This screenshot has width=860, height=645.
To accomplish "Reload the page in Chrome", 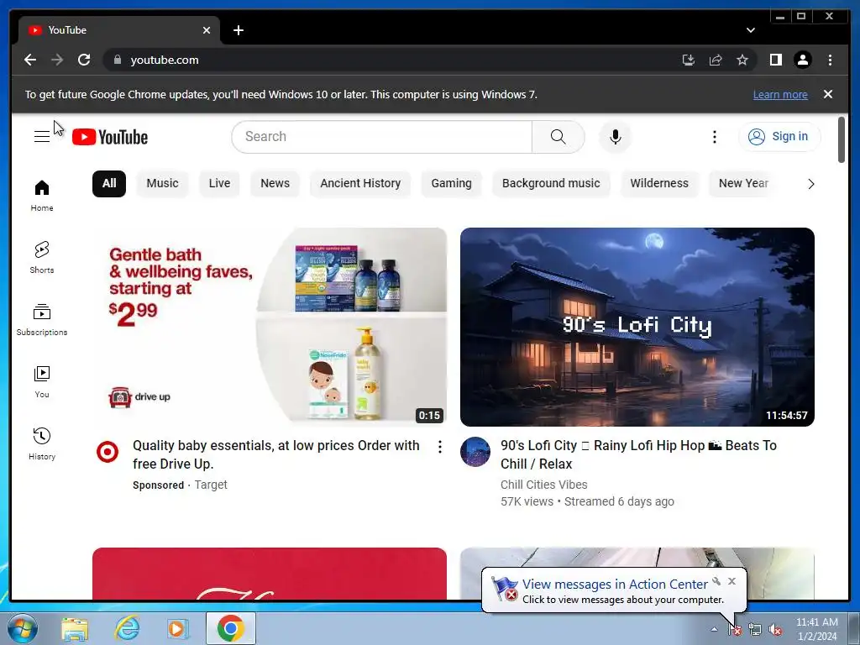I will point(84,60).
